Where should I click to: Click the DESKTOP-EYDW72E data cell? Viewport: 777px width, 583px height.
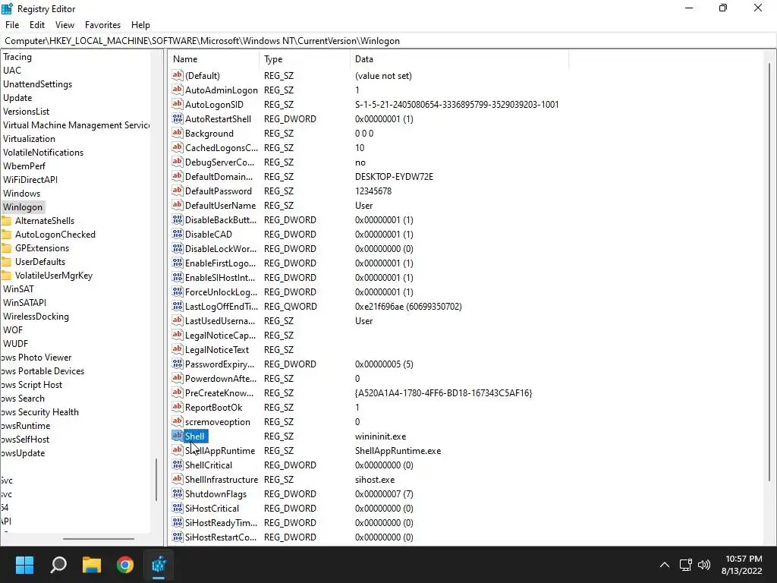tap(394, 176)
